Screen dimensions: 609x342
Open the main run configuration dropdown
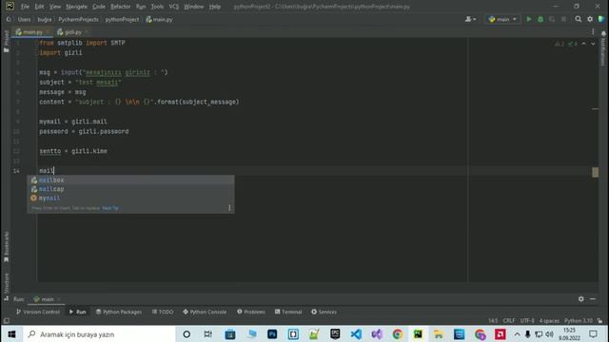click(x=502, y=19)
